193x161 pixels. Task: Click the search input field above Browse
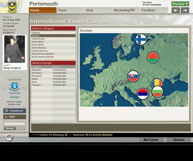click(x=15, y=124)
